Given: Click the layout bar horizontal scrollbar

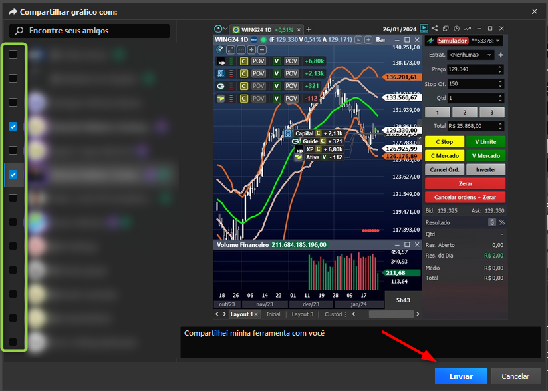Looking at the screenshot, I should click(x=391, y=314).
